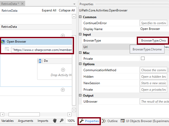Viewport: 169px width, 126px height.
Task: Collapse the Input property section
Action: click(80, 34)
